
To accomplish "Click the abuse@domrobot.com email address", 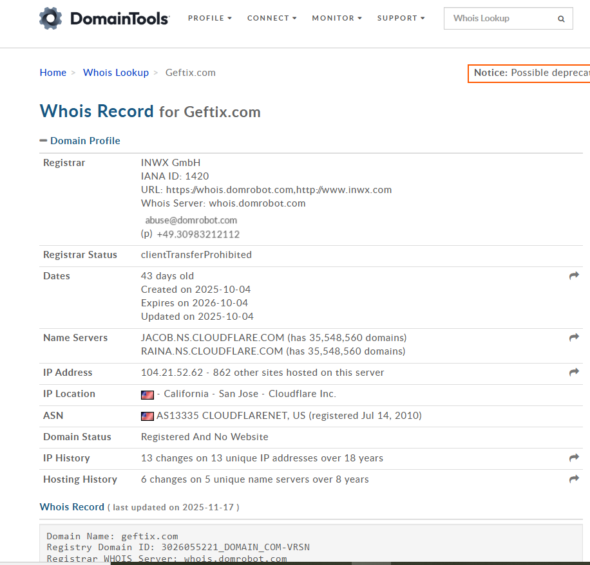I will pos(191,220).
